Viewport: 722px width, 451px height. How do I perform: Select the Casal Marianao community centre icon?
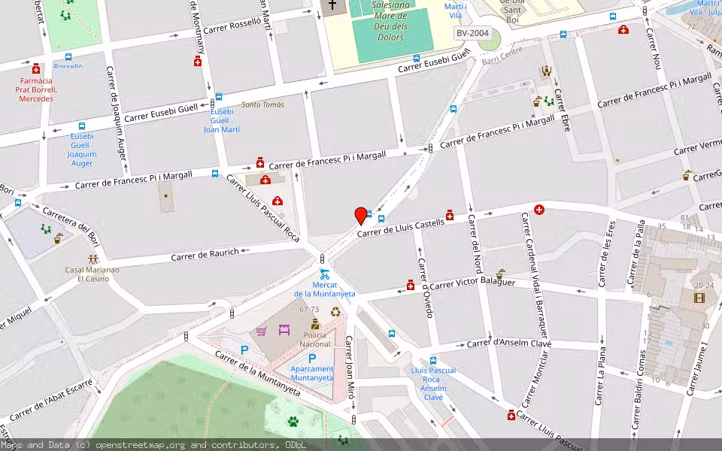(x=93, y=259)
